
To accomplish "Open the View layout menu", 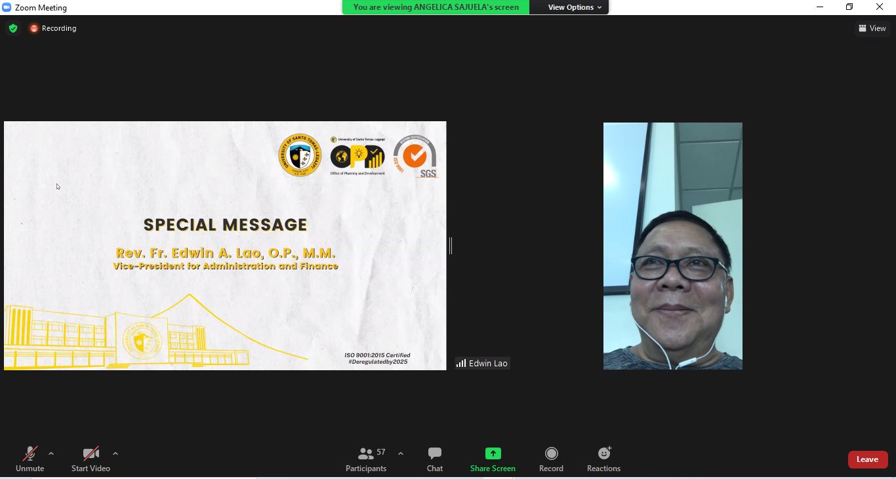I will point(872,28).
